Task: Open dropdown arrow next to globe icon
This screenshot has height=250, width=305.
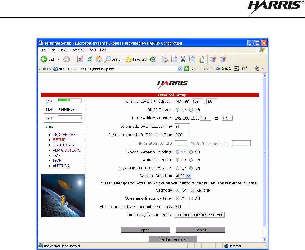Action: [263, 69]
